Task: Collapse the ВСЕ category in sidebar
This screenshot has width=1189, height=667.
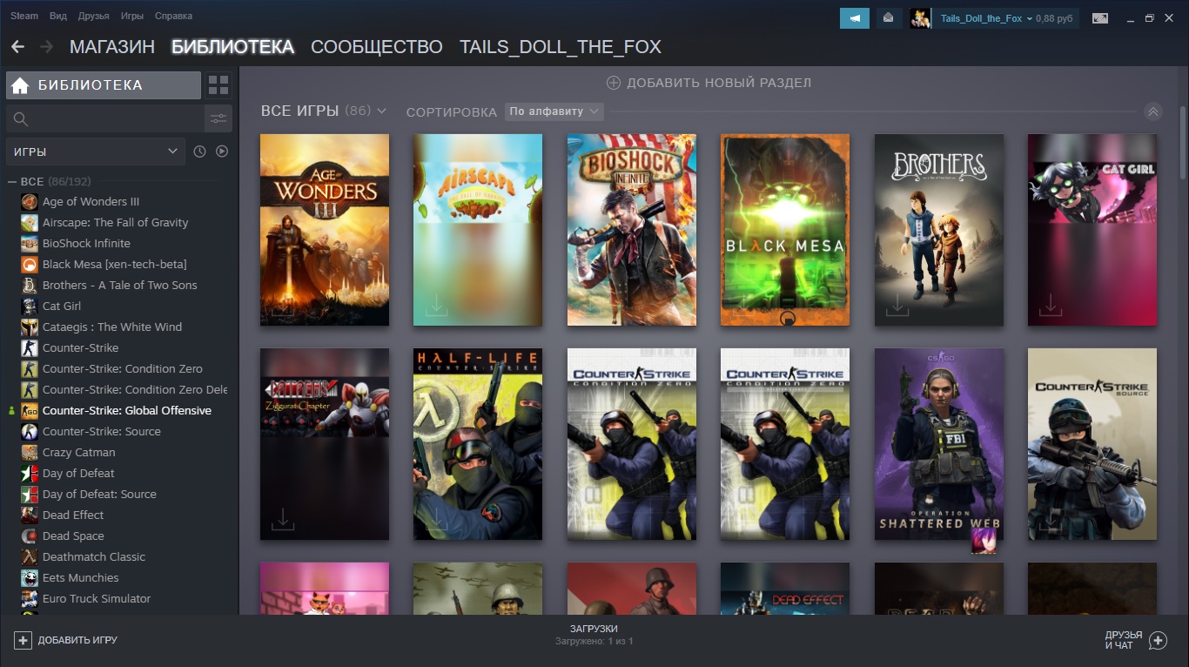Action: pyautogui.click(x=13, y=181)
